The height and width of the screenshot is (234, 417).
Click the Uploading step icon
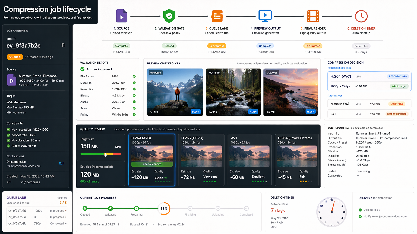(218, 208)
